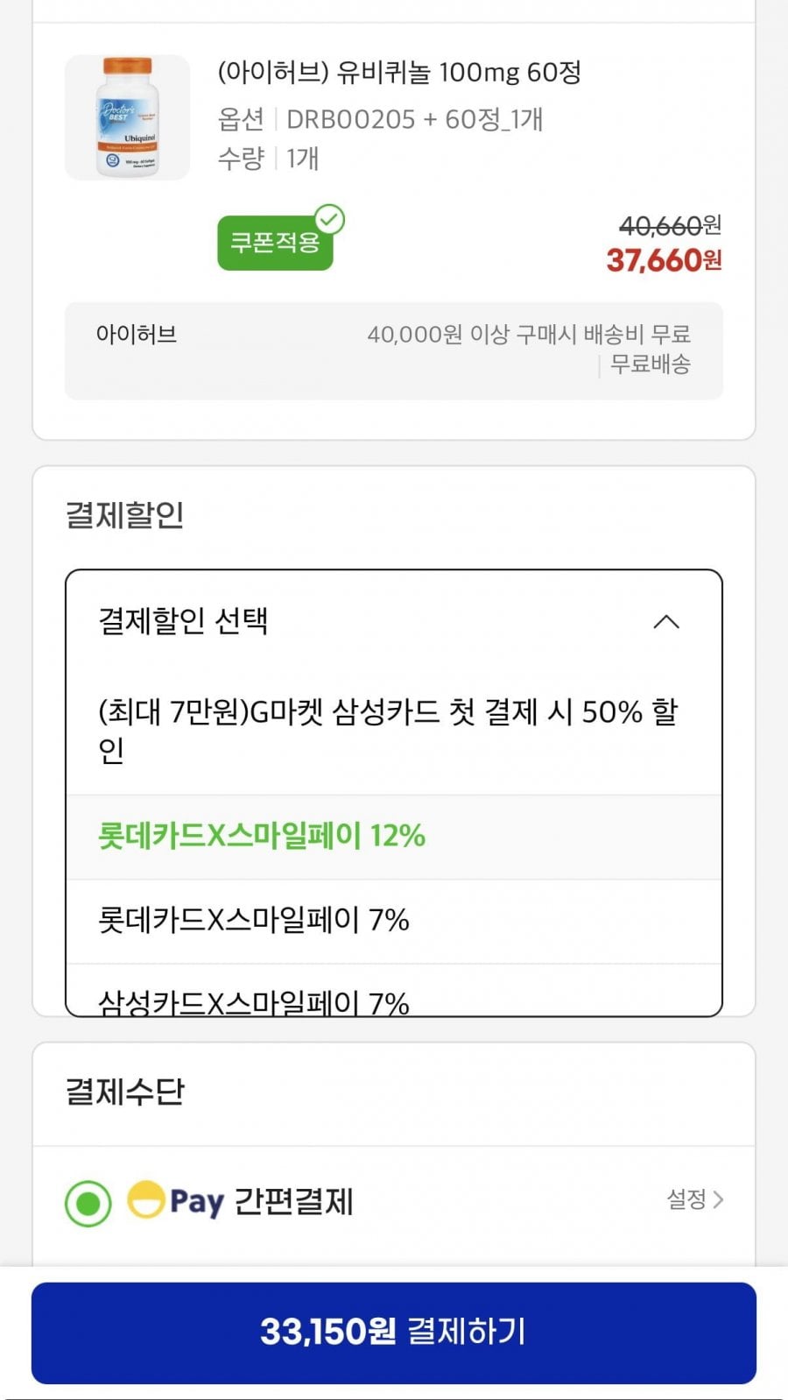Tap the 33,150원 결제하기 button
The width and height of the screenshot is (788, 1400).
393,1332
